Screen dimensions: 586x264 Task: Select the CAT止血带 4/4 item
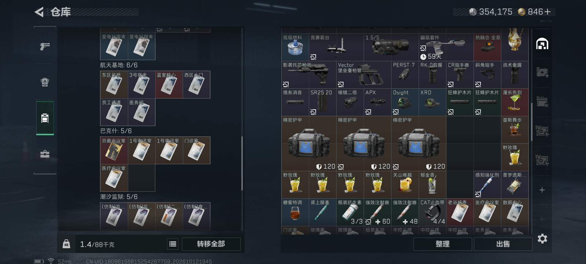pyautogui.click(x=432, y=212)
